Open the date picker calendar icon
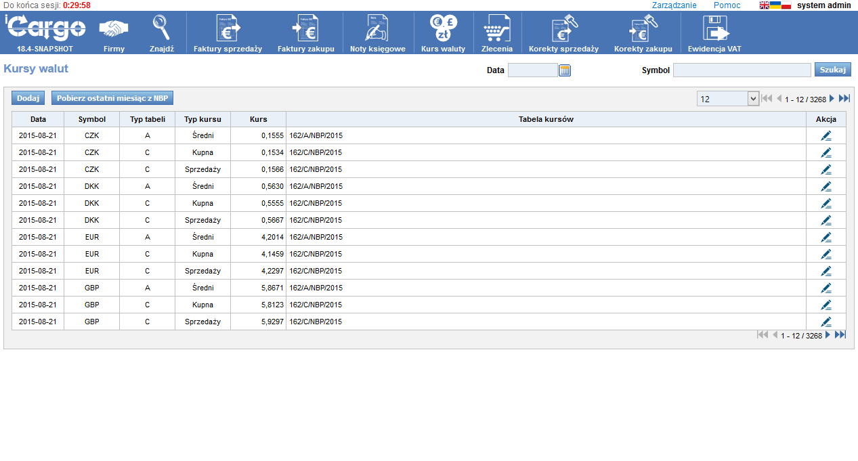 (x=565, y=70)
